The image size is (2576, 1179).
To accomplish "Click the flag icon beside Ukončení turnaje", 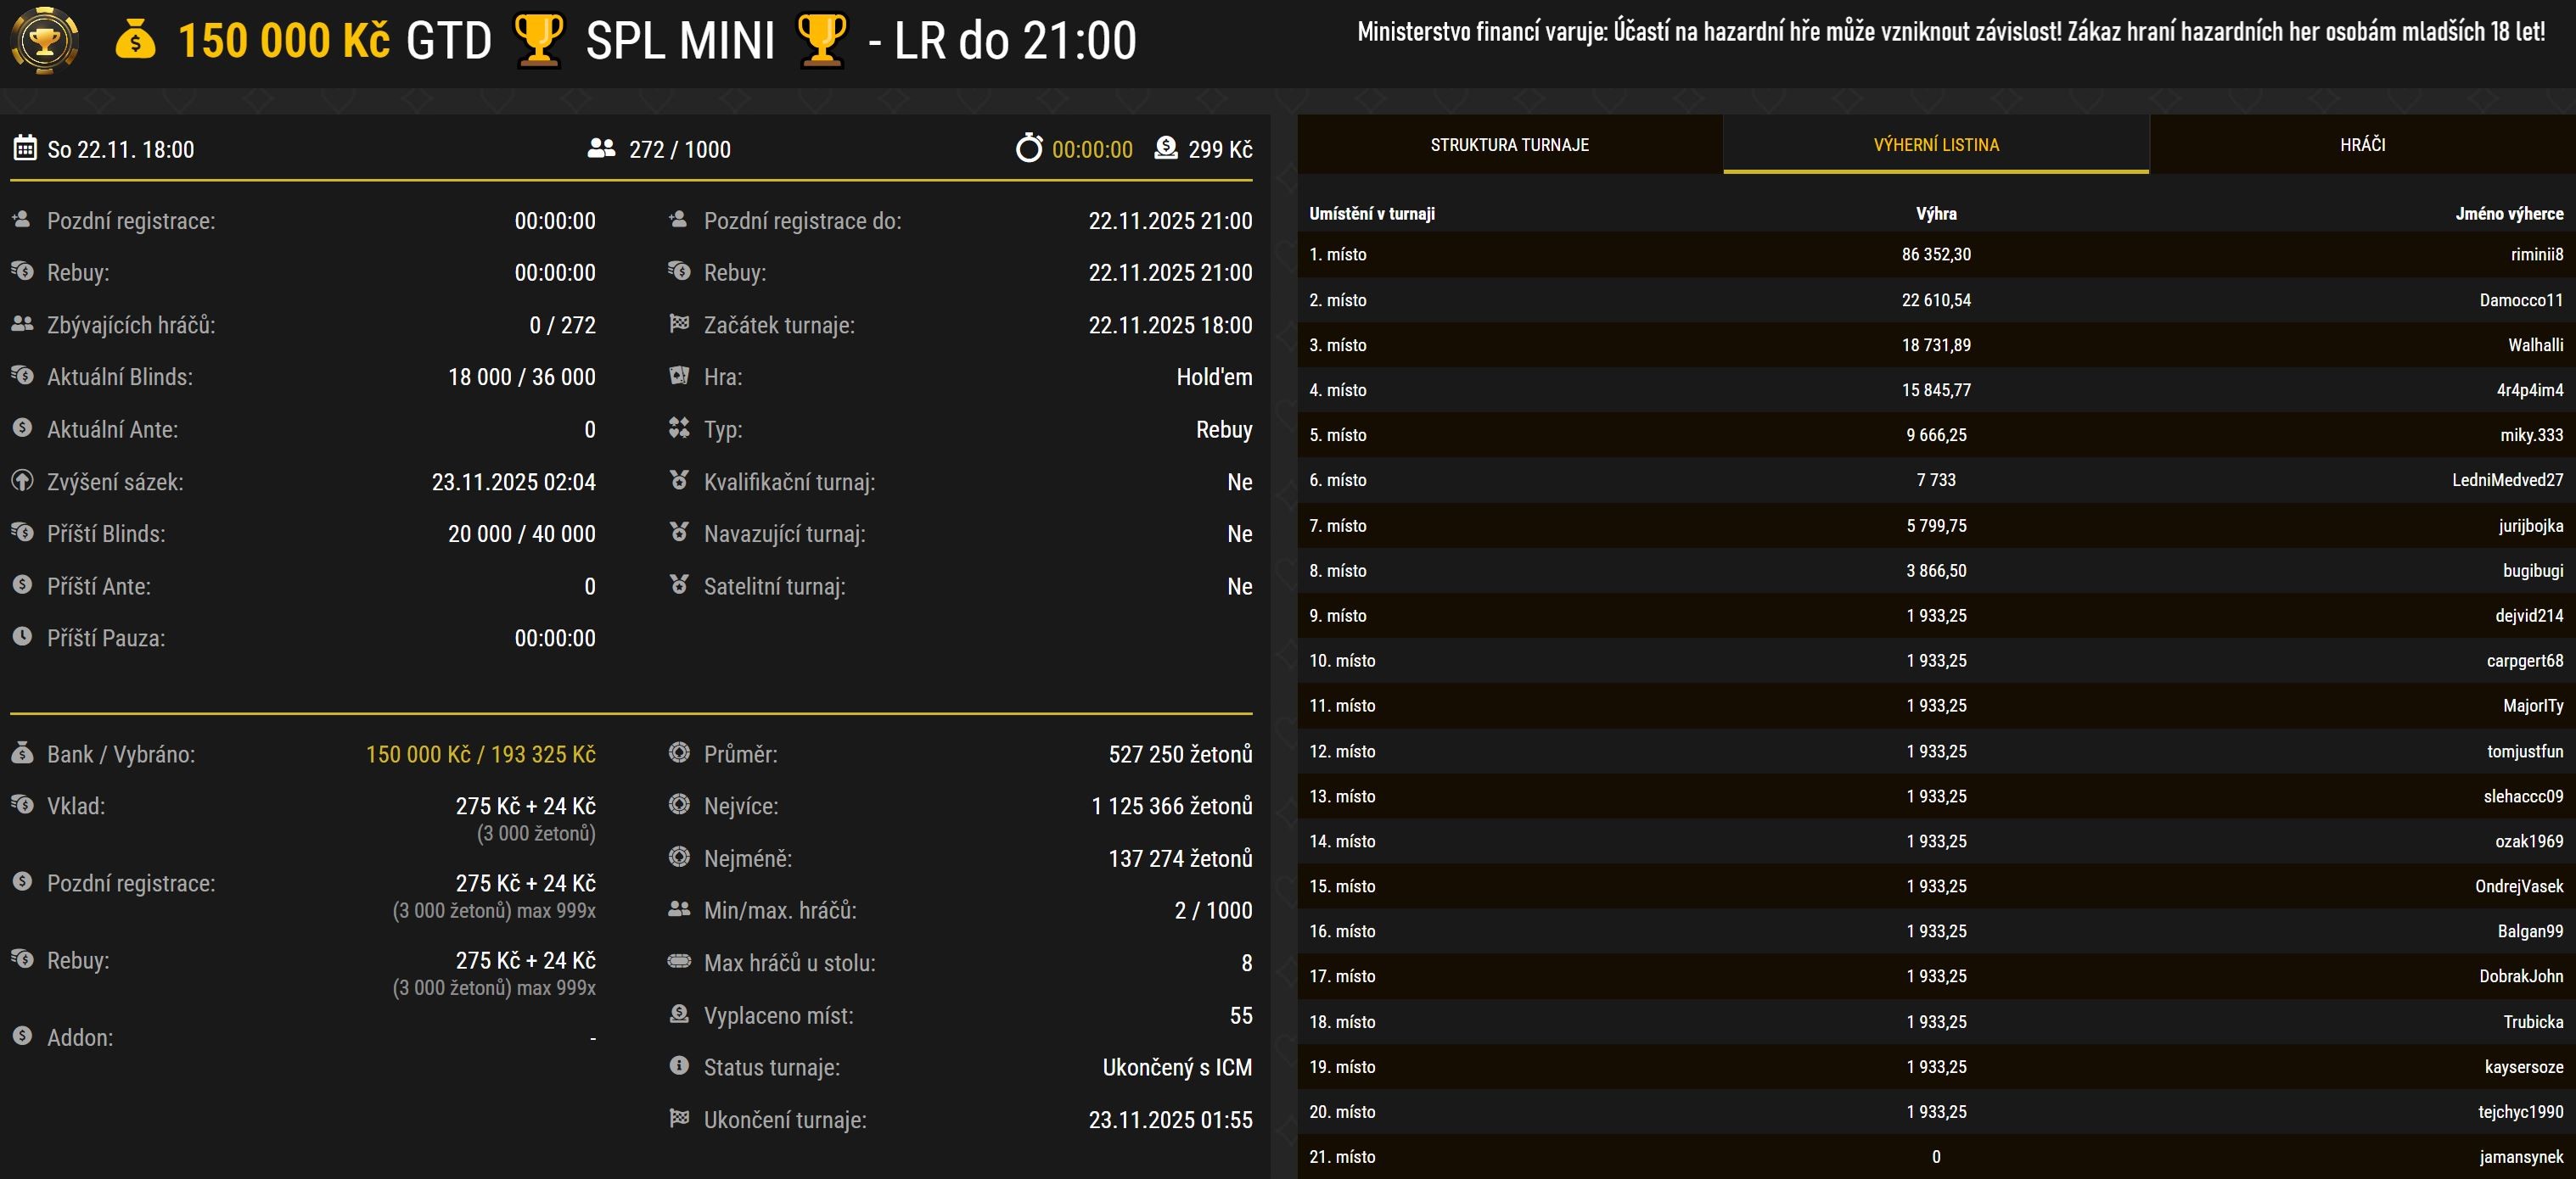I will coord(679,1118).
